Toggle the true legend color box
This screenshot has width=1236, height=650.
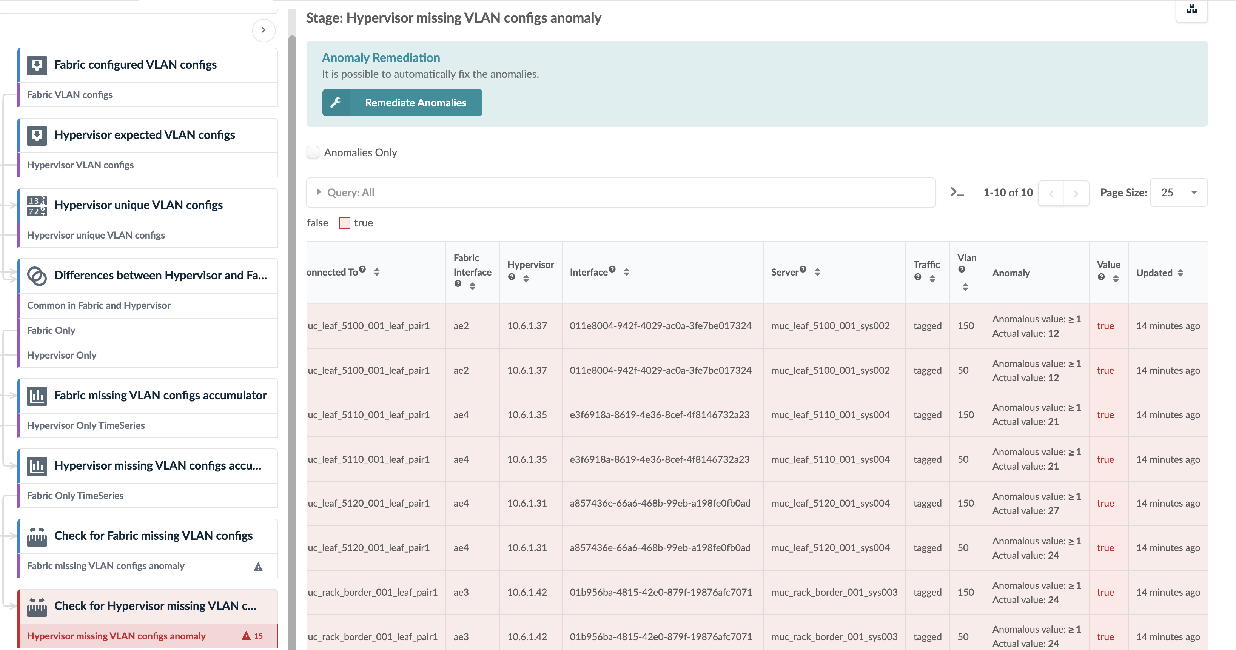(344, 223)
